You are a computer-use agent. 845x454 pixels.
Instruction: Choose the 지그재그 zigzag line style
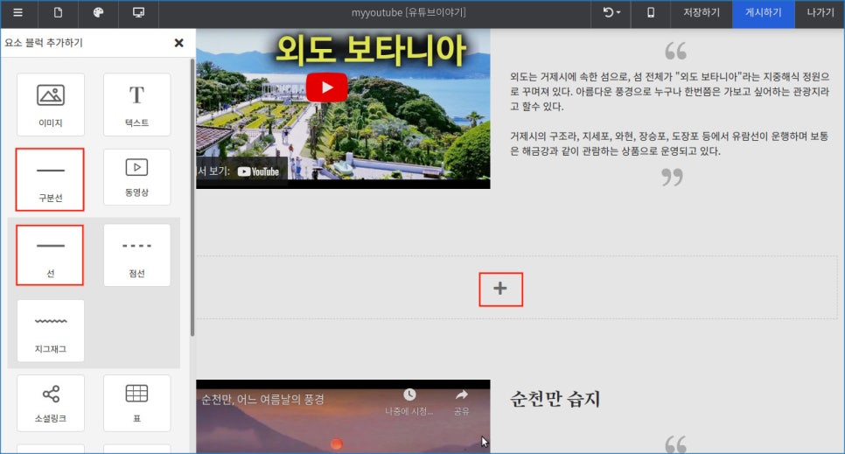click(x=51, y=331)
